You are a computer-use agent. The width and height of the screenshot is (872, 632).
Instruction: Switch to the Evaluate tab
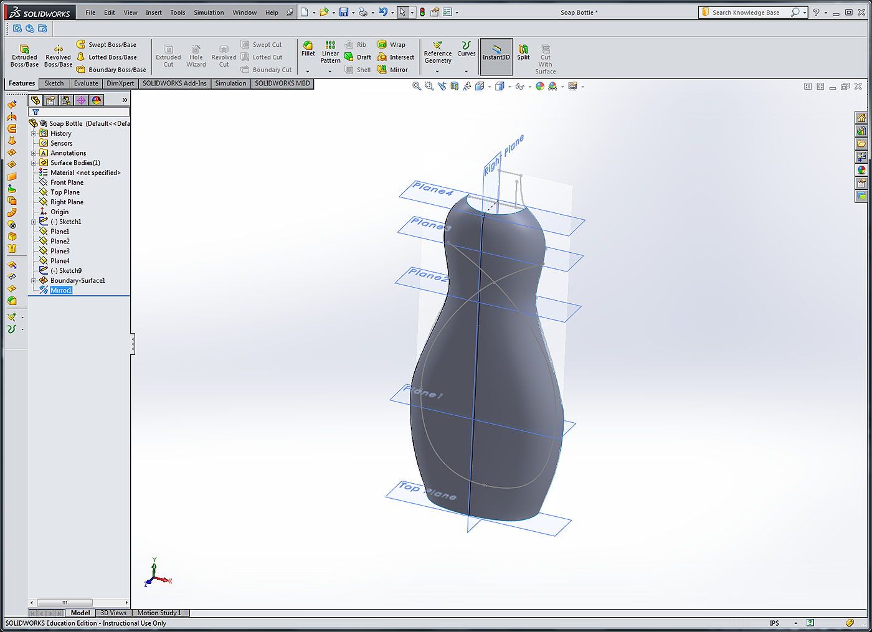pyautogui.click(x=86, y=83)
